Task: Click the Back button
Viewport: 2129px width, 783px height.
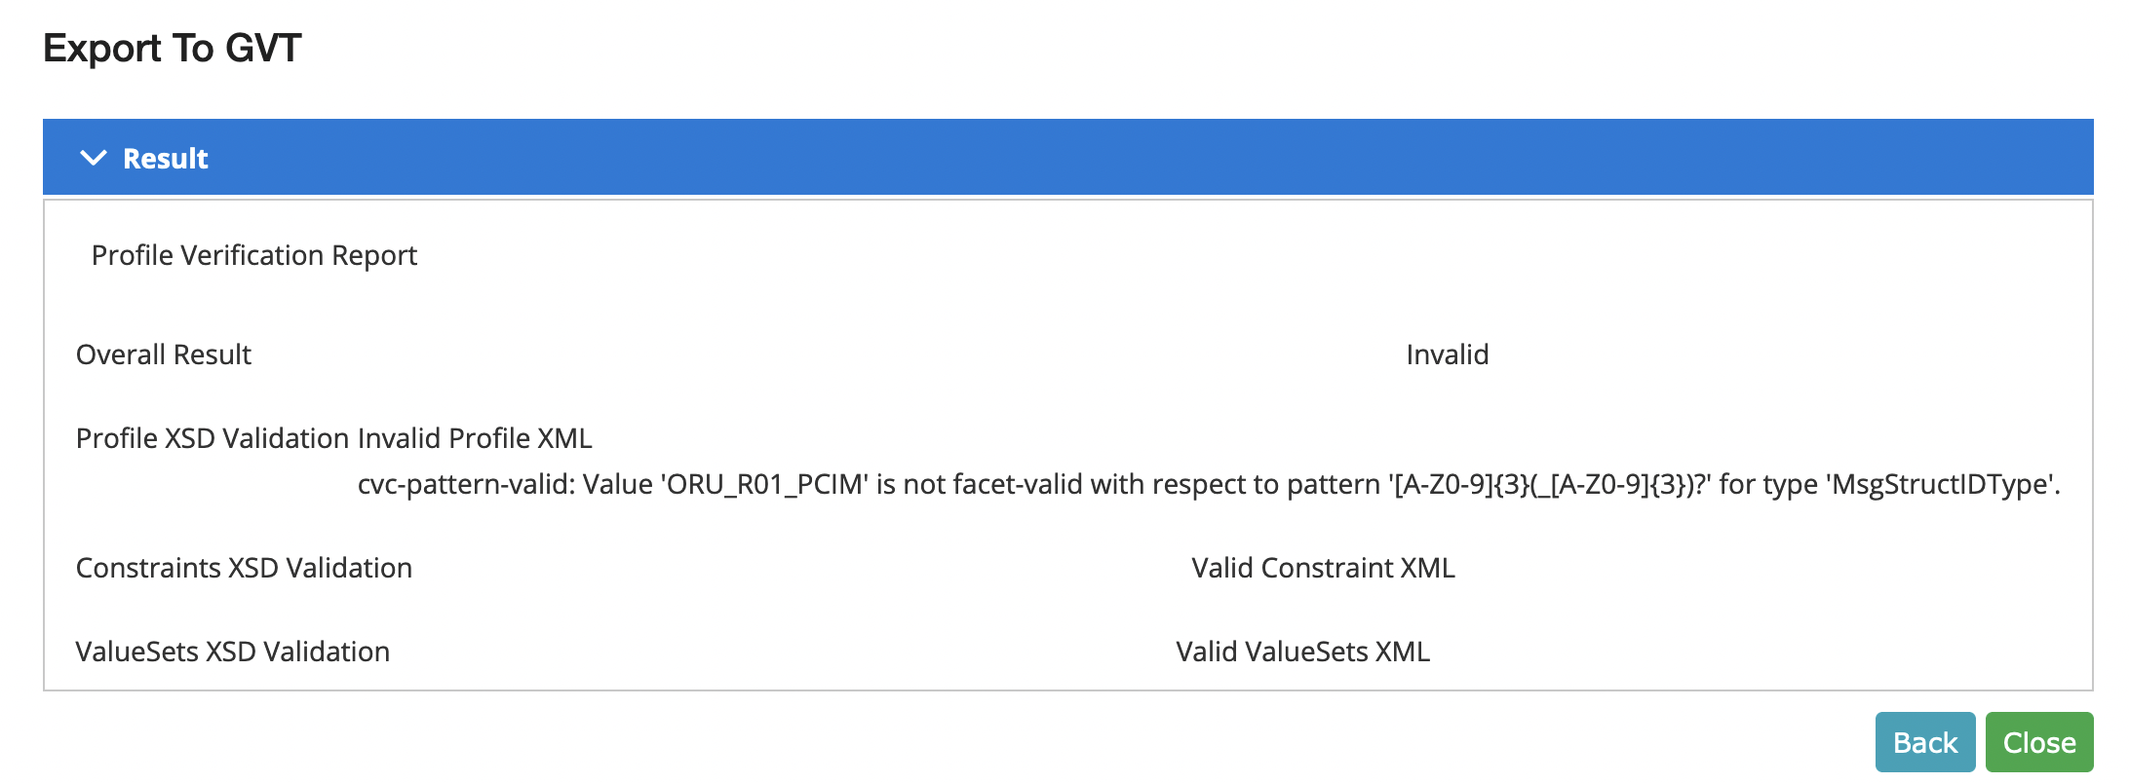Action: pyautogui.click(x=1924, y=741)
